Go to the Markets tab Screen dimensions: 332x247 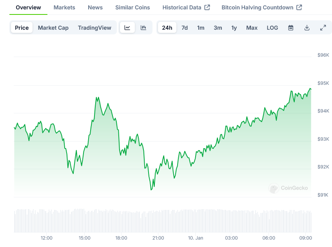64,7
